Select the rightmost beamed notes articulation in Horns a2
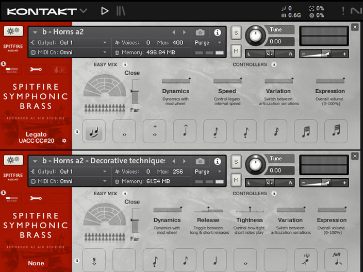363x272 pixels. coord(336,131)
